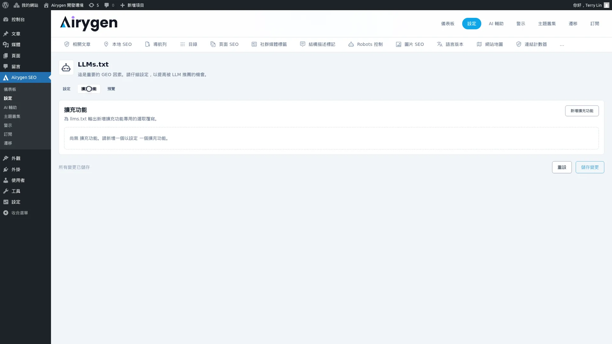Click the 文章 pushpin icon
The image size is (612, 344).
pos(6,34)
